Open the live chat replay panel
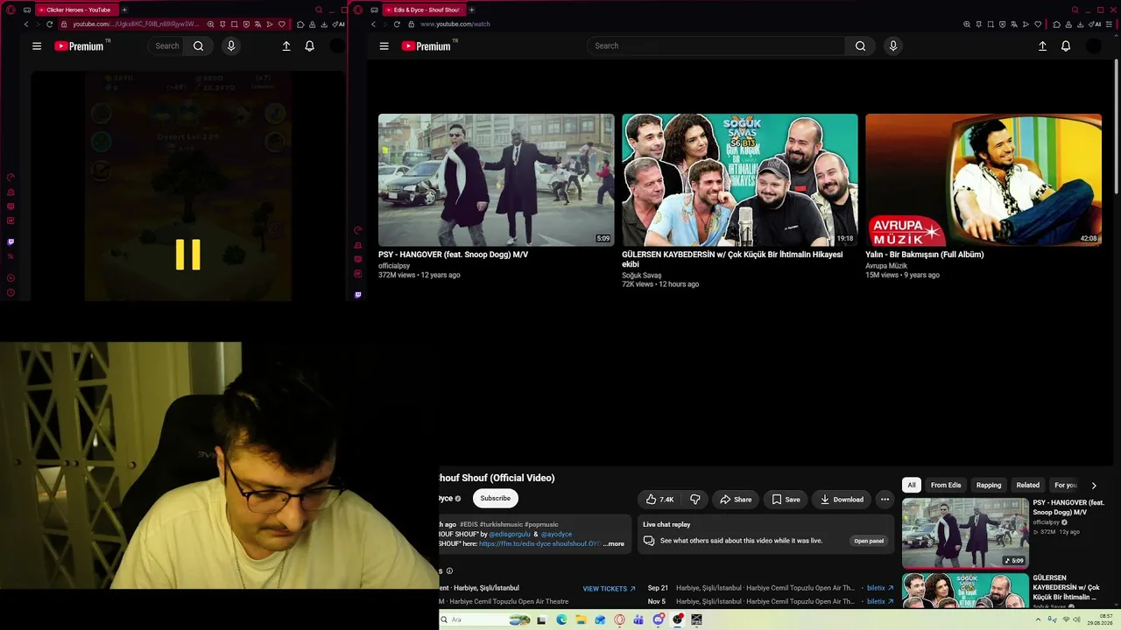1121x630 pixels. click(x=869, y=541)
